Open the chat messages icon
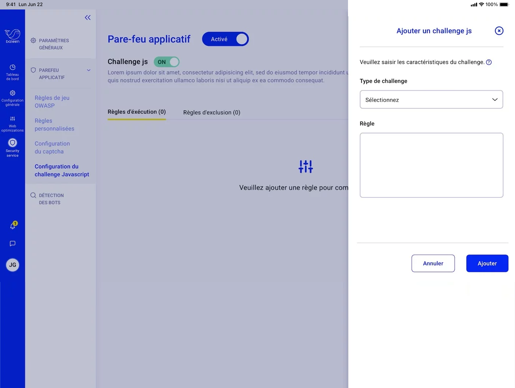 click(12, 244)
